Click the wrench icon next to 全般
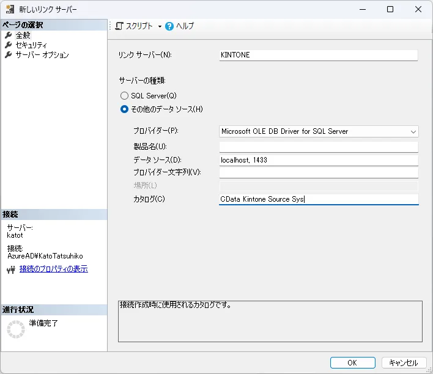This screenshot has width=433, height=374. tap(9, 35)
